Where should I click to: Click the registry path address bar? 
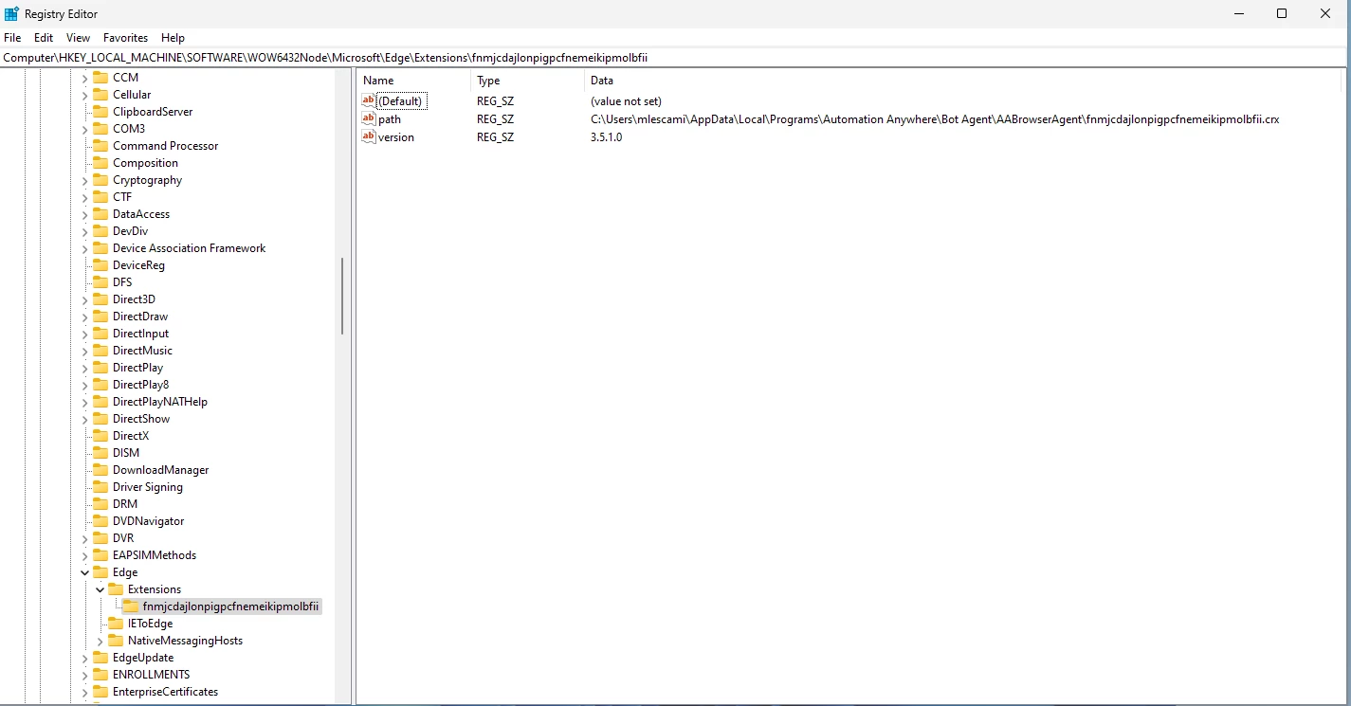(x=675, y=58)
